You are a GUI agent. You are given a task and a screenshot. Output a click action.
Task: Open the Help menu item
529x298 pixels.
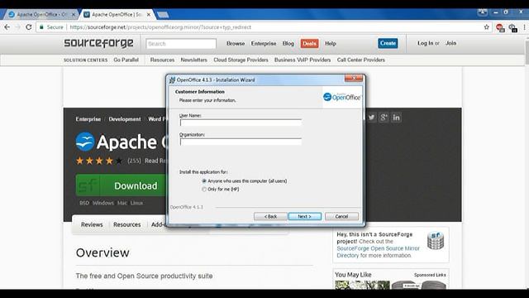331,43
